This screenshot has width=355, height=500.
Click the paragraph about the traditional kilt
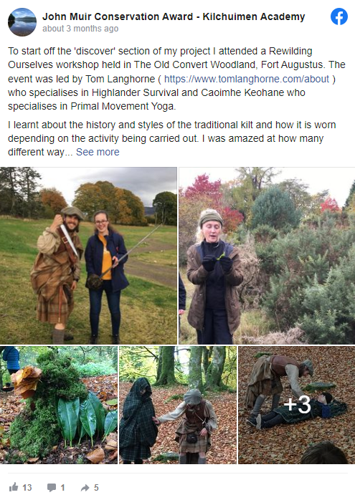pos(171,138)
